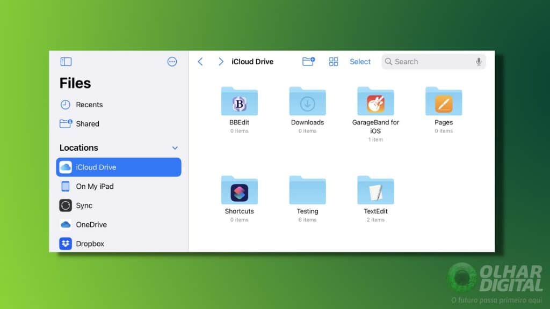550x309 pixels.
Task: Switch view with the grid icon
Action: pos(333,62)
